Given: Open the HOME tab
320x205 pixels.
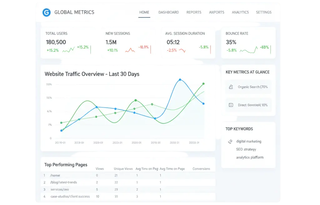Looking at the screenshot, I should pos(144,12).
